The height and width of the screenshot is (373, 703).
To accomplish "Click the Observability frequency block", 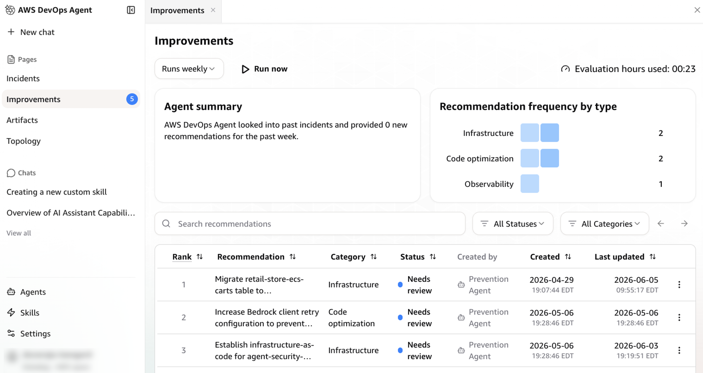I will [530, 184].
